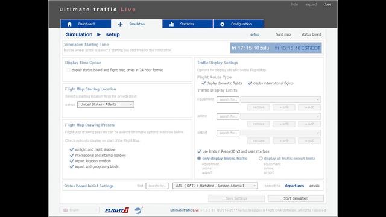Click expand in the window header
This screenshot has height=217, width=386.
coord(311,4)
